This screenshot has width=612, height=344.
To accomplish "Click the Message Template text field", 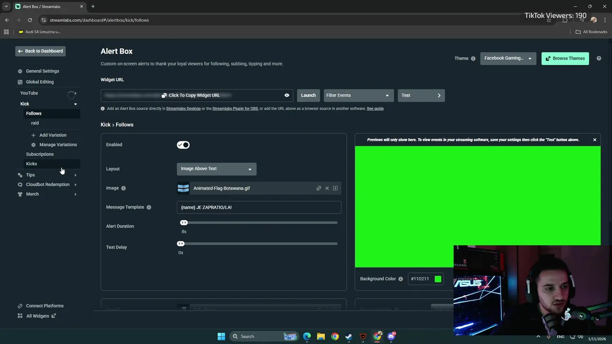I will 259,207.
